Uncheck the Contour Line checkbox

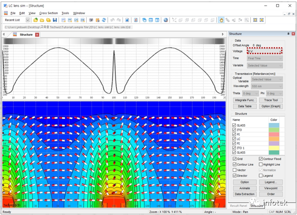234,164
